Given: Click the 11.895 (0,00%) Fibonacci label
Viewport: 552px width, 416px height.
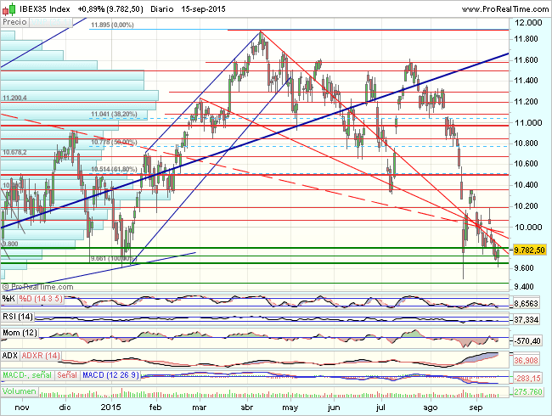Looking at the screenshot, I should tap(112, 25).
